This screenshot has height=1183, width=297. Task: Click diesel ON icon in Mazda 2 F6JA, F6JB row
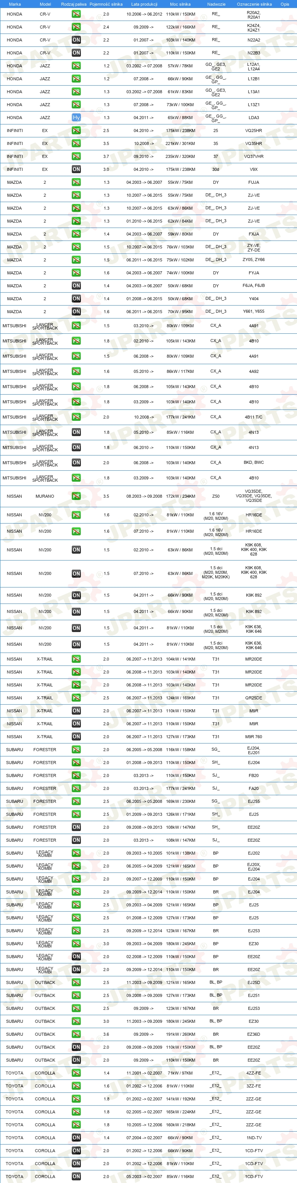click(x=76, y=286)
